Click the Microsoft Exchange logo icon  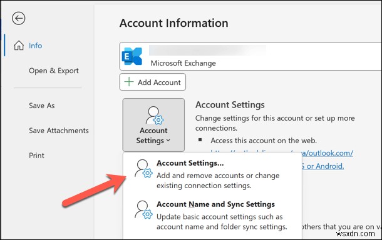pos(132,56)
